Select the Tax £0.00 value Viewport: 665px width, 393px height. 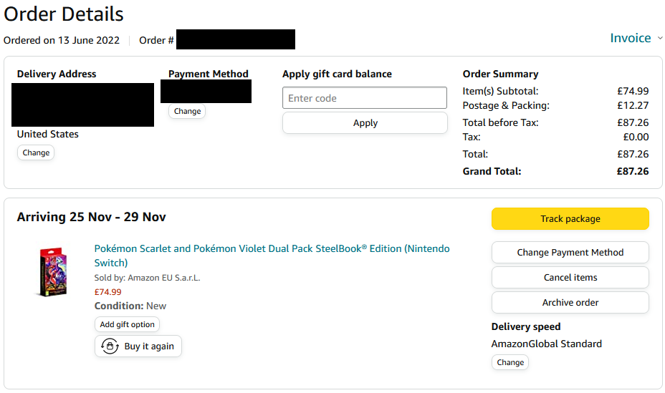point(636,137)
